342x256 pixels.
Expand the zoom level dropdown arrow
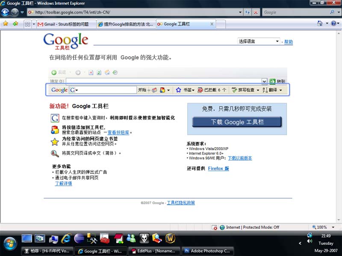(333, 227)
